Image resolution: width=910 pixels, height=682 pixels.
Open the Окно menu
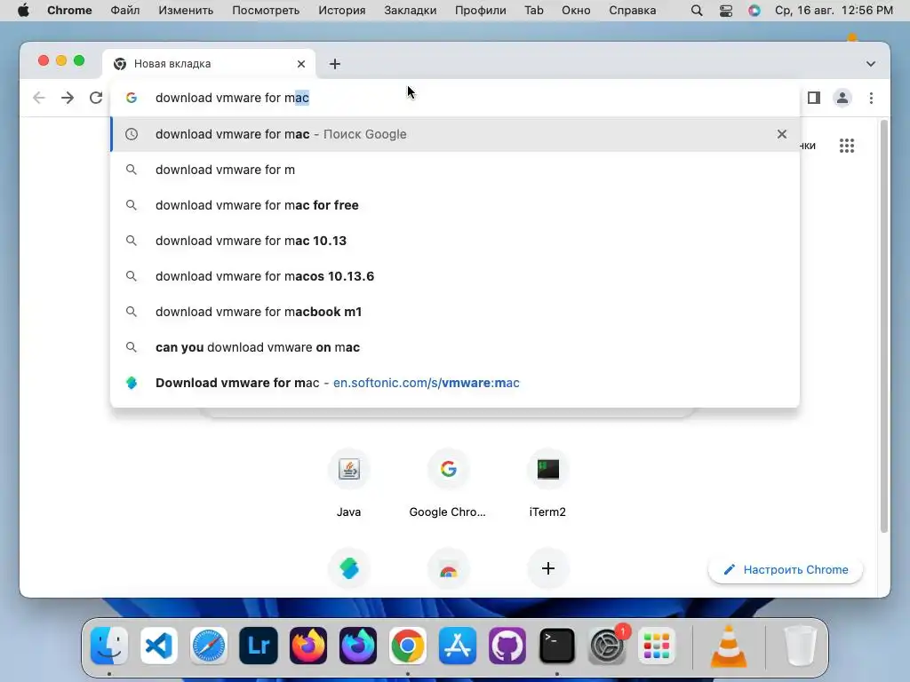pyautogui.click(x=576, y=11)
